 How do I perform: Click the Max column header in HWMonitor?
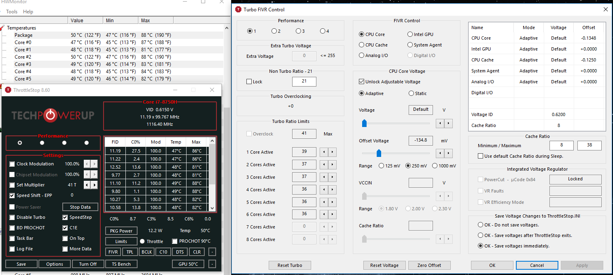156,20
